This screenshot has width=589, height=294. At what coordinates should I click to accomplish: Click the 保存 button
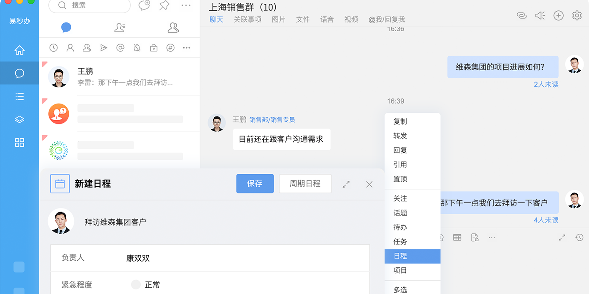(255, 184)
